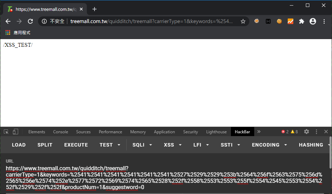The height and width of the screenshot is (194, 332).
Task: Expand the SSTI dropdown
Action: pyautogui.click(x=231, y=145)
